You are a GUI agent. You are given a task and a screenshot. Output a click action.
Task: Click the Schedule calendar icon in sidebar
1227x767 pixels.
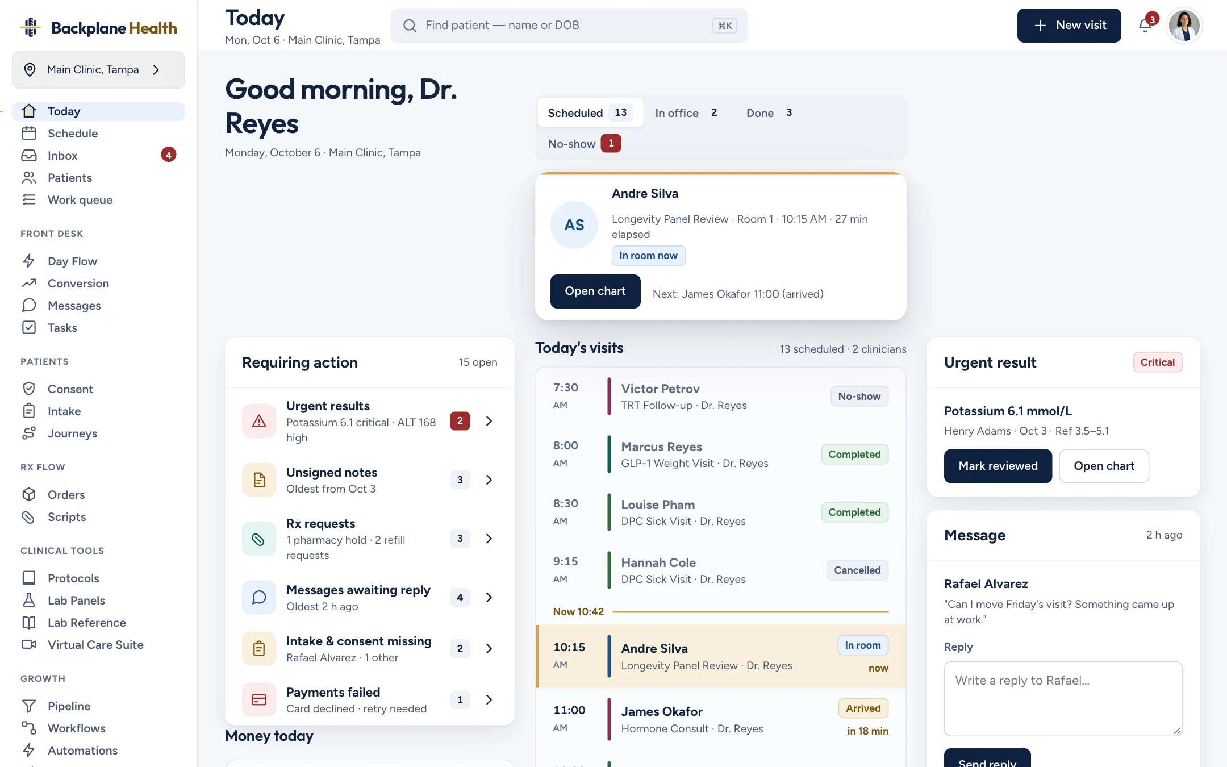click(29, 134)
